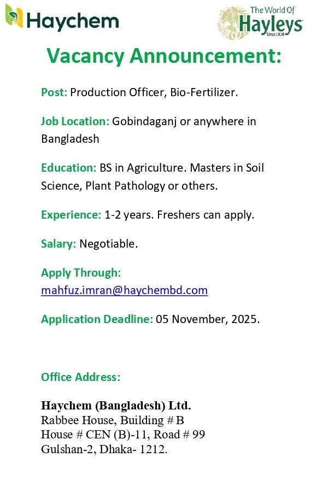
Task: Click "Haychem (Bangladesh) Ltd." bold company name
Action: pyautogui.click(x=116, y=406)
